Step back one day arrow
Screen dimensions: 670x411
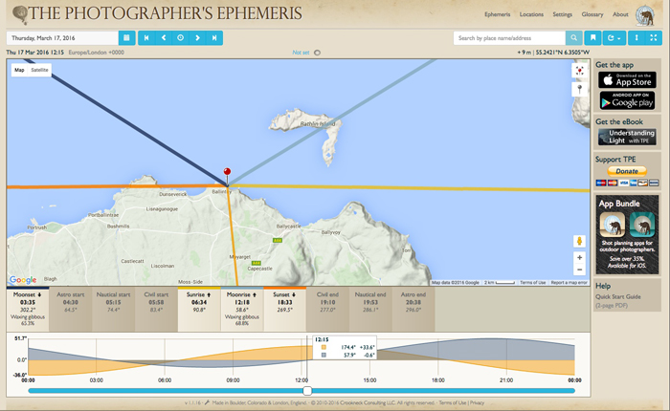tap(164, 38)
